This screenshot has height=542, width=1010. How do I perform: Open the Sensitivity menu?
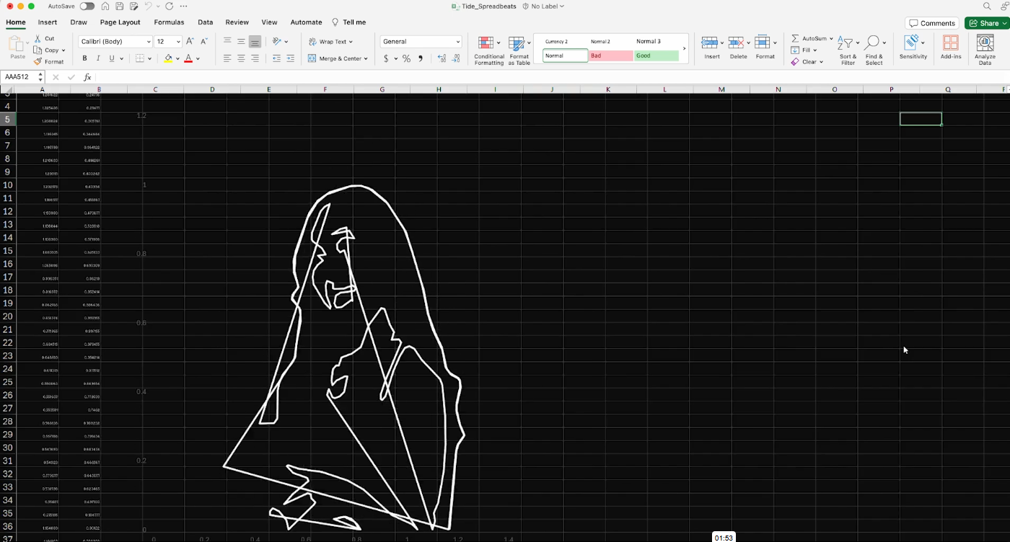pyautogui.click(x=913, y=48)
